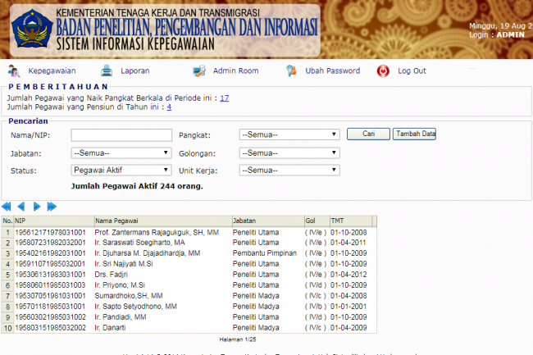Open the link showing 17 promoted employees
The image size is (533, 355).
pyautogui.click(x=224, y=98)
